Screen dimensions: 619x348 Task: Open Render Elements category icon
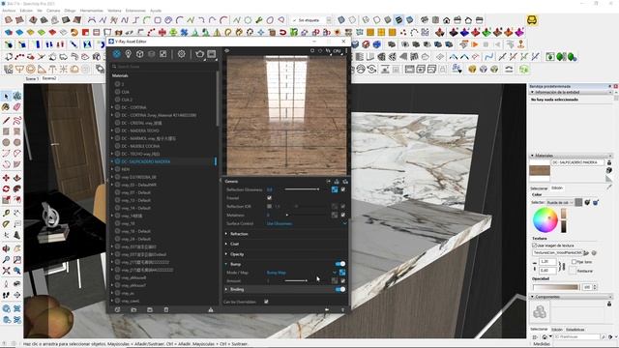click(152, 54)
